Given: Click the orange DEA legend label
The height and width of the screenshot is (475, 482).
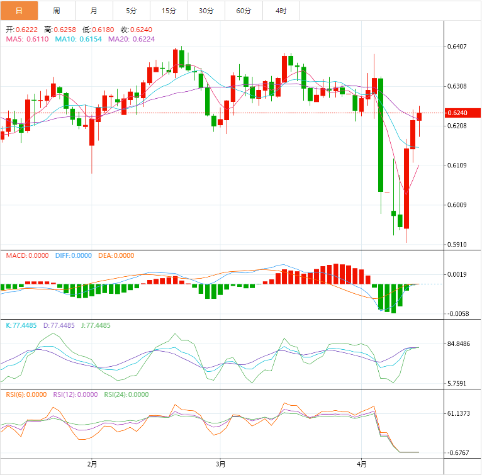Looking at the screenshot, I should tap(116, 255).
